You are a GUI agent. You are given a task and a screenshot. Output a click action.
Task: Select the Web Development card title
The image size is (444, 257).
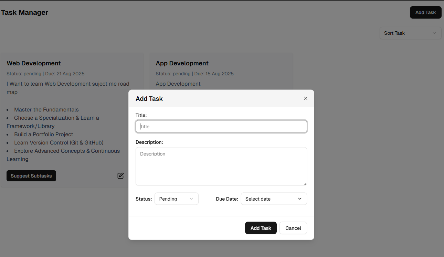click(x=34, y=63)
